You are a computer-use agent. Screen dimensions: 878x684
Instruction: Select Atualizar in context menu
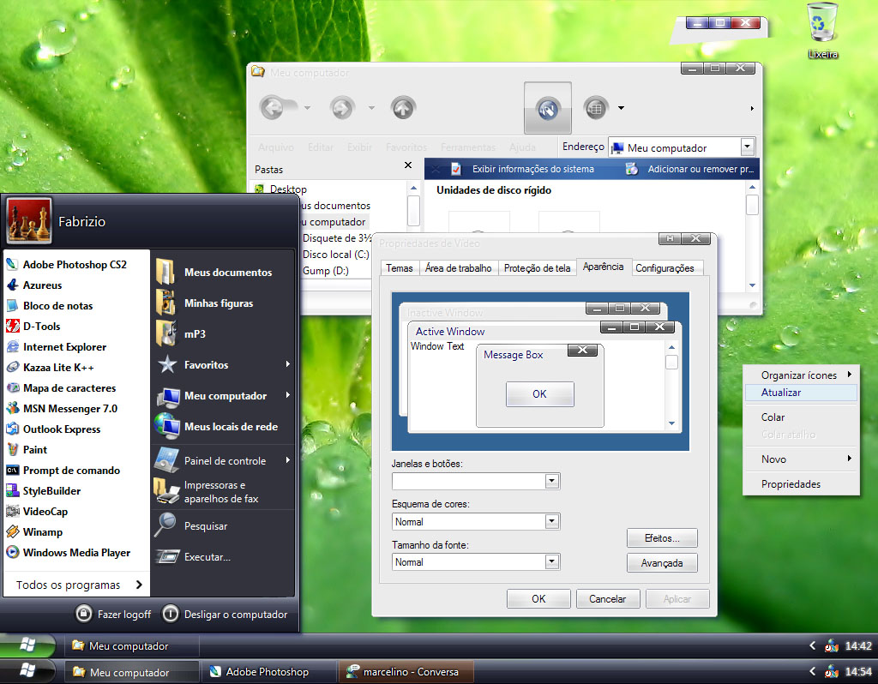point(802,393)
